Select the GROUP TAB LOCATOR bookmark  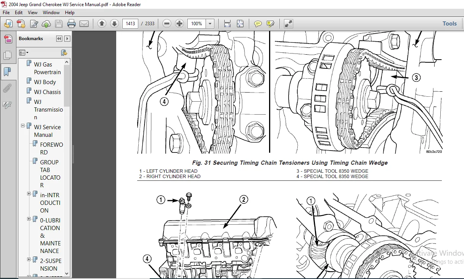(x=50, y=174)
